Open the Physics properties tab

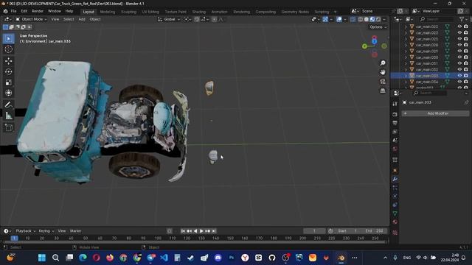395,197
